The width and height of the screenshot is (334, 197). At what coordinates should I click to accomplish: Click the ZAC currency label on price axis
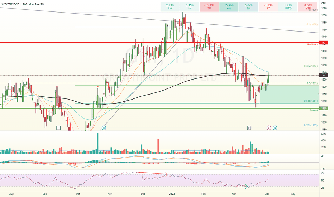tap(324, 3)
